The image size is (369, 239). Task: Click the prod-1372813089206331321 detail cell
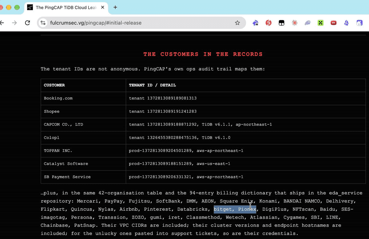(x=246, y=177)
